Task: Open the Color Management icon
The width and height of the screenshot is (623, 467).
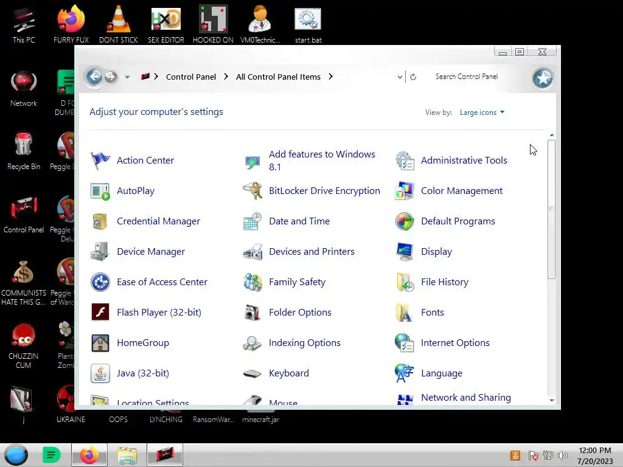Action: pos(405,191)
